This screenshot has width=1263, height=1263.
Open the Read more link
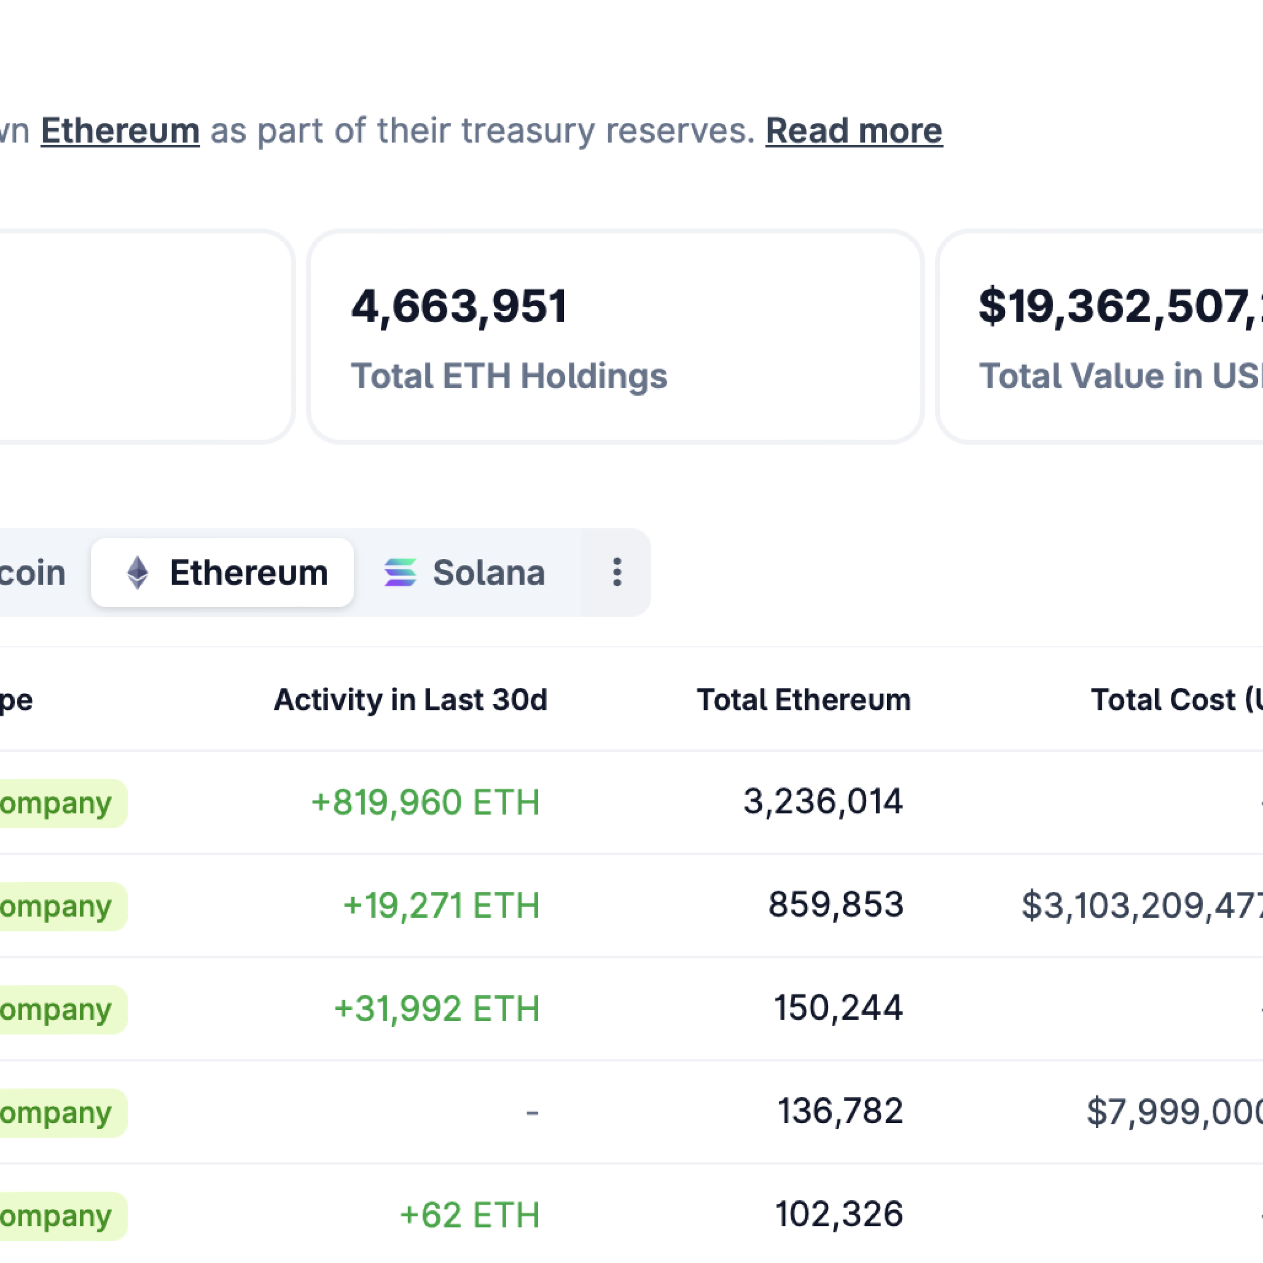pos(853,131)
